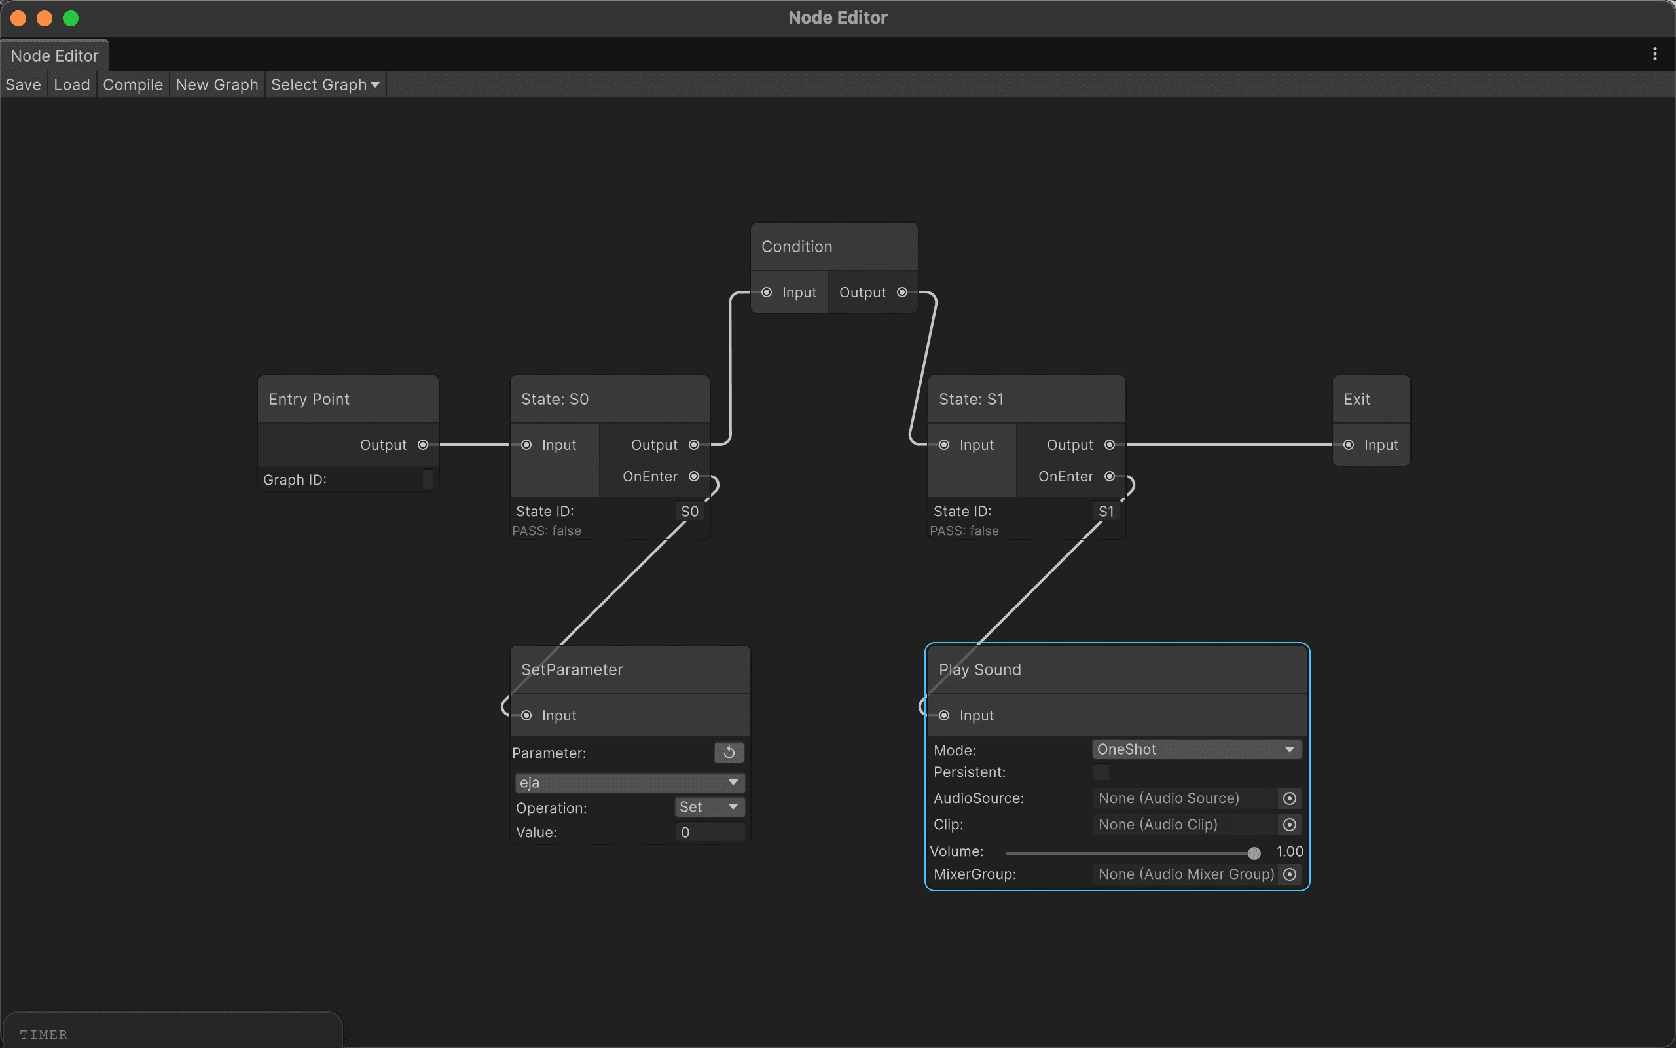Click the AudioSource field None (Audio Source)
This screenshot has width=1676, height=1048.
click(1186, 798)
